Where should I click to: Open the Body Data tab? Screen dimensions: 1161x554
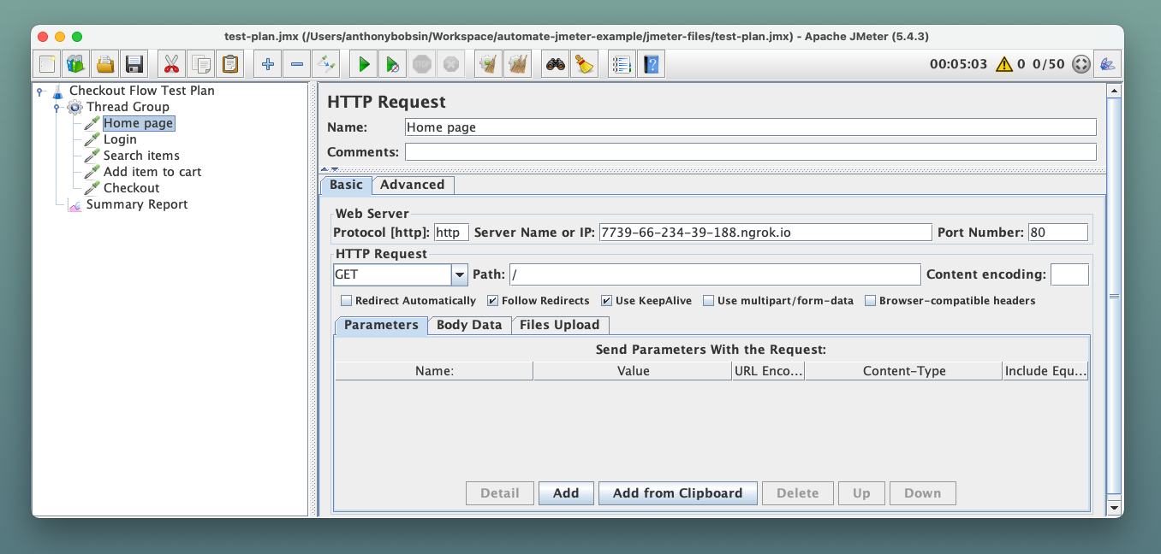469,325
